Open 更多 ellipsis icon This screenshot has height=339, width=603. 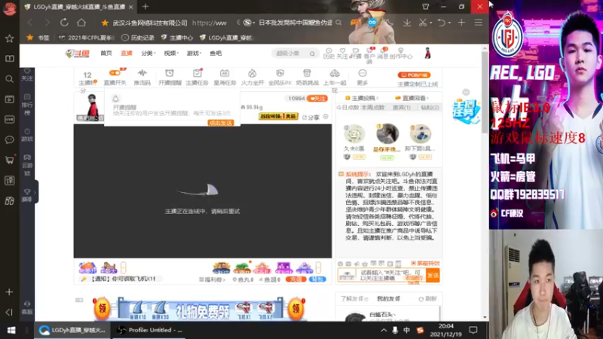pyautogui.click(x=363, y=77)
